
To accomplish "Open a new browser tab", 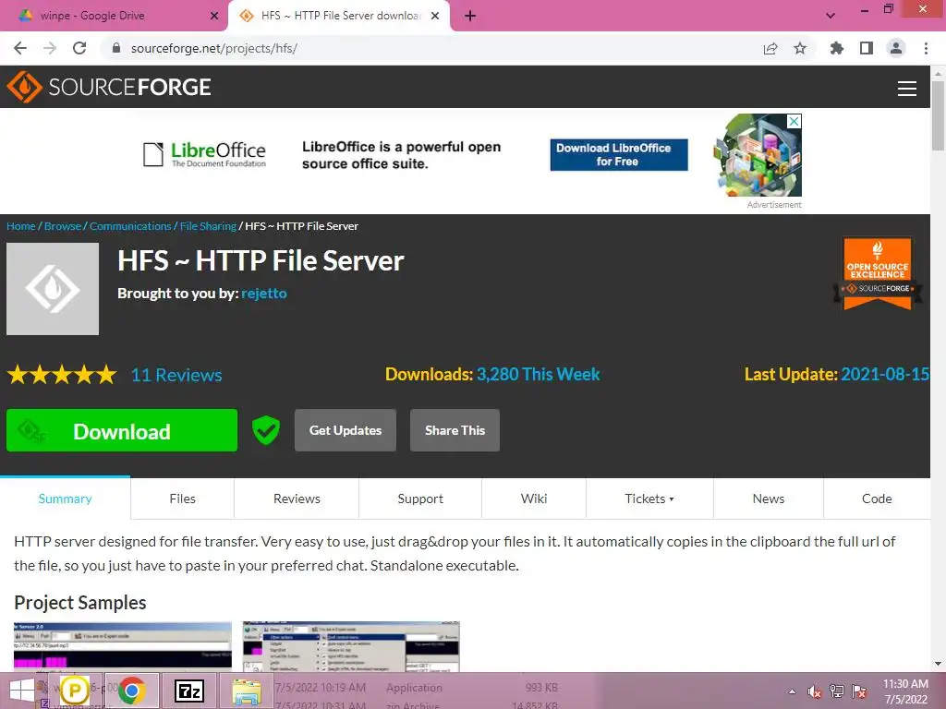I will pos(470,16).
